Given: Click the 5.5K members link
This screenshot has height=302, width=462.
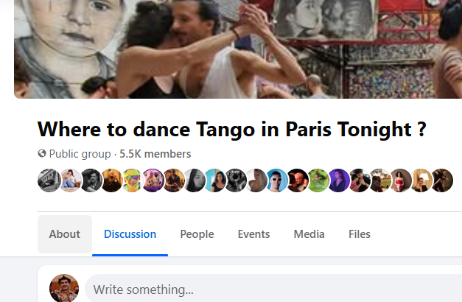Looking at the screenshot, I should coord(155,154).
